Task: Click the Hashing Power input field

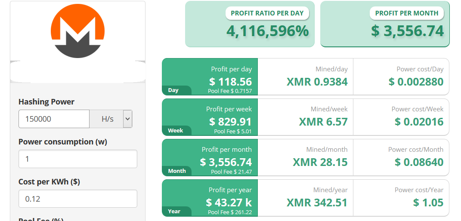Action: pos(54,119)
